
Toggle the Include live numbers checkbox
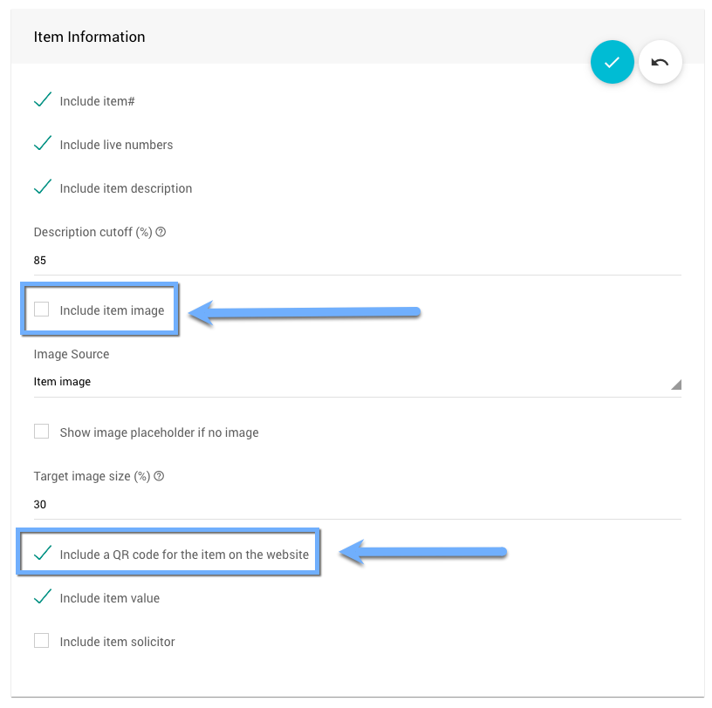pyautogui.click(x=42, y=145)
